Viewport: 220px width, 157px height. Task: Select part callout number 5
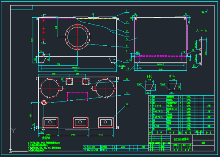[127, 39]
